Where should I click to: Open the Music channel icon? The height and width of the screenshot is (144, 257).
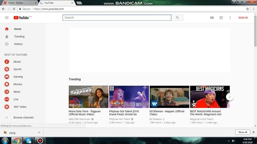7,62
